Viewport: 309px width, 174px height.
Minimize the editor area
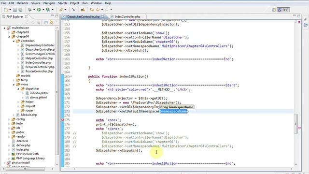click(295, 16)
